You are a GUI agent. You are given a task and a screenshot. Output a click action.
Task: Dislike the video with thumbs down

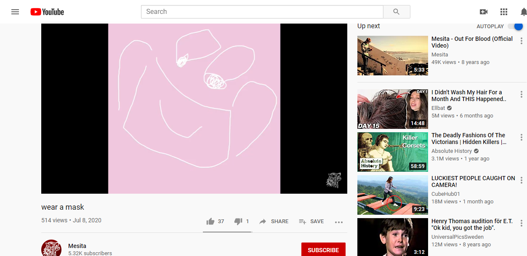238,221
